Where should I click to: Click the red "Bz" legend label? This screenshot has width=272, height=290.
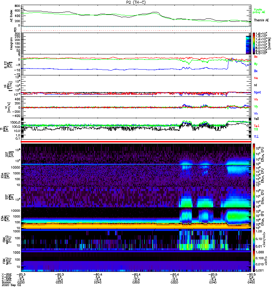(256, 57)
